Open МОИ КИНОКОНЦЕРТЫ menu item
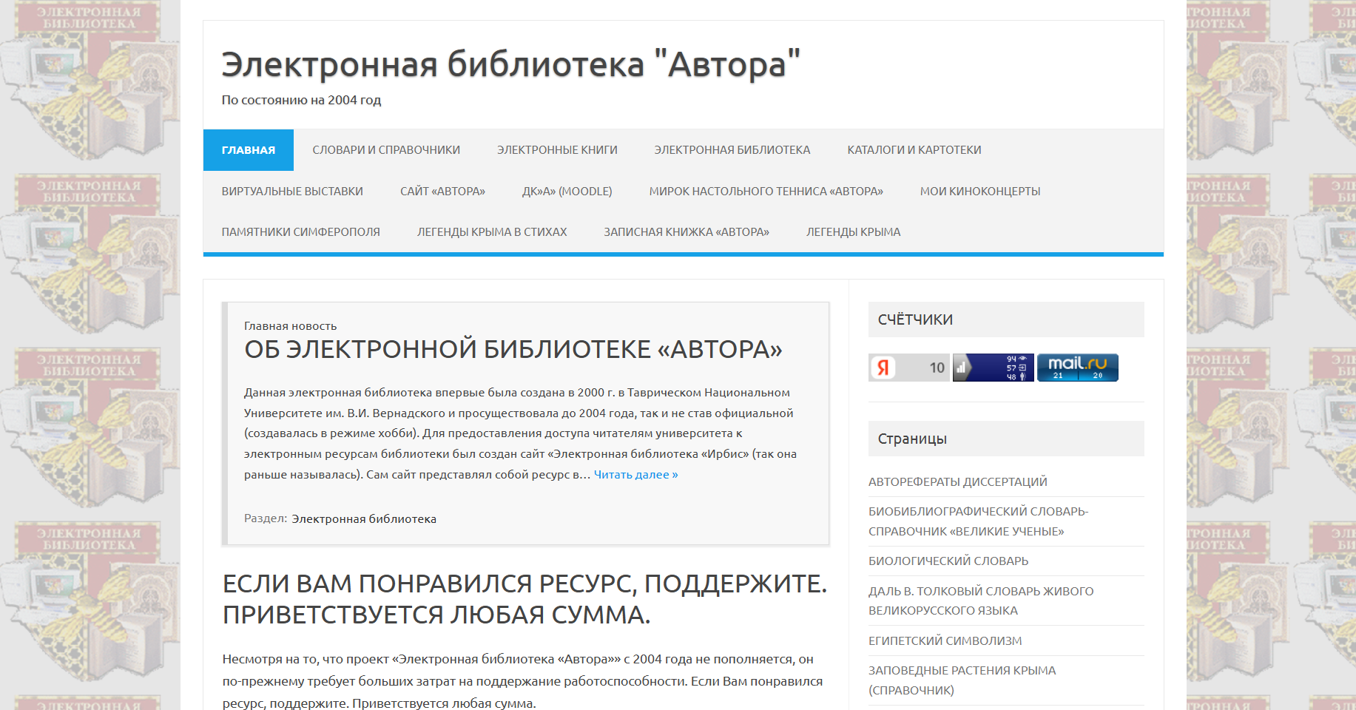The width and height of the screenshot is (1356, 710). (x=980, y=192)
